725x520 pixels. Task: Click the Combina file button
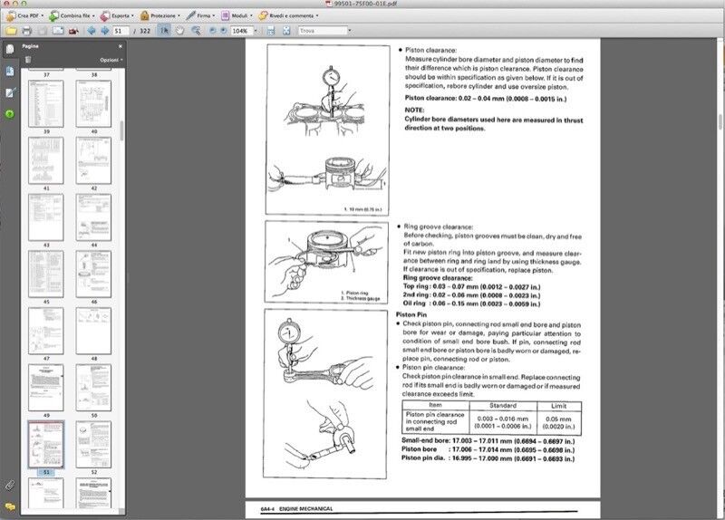75,15
